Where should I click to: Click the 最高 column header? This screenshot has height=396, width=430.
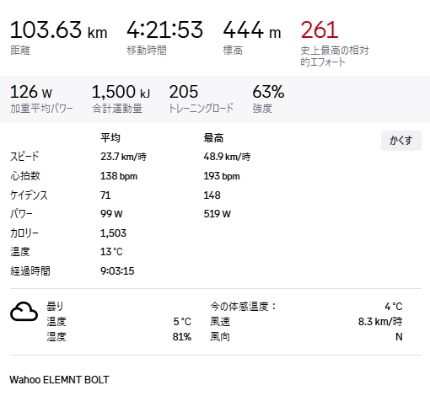213,138
